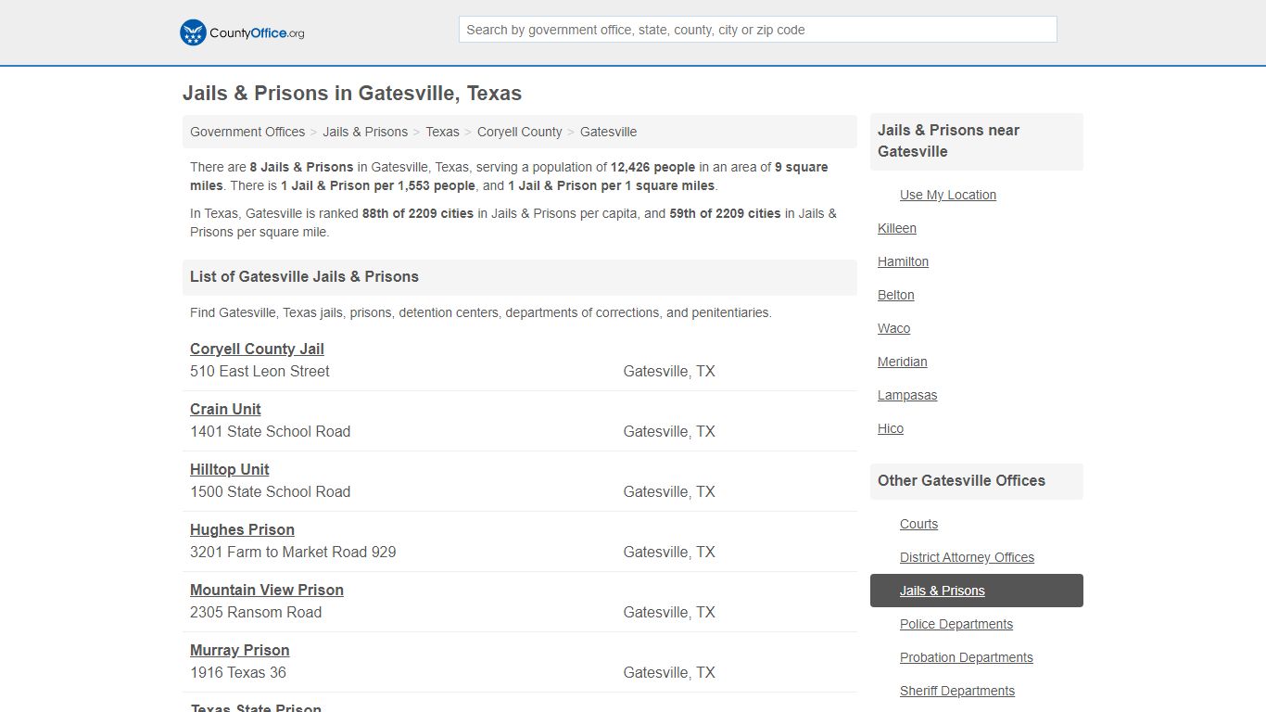Screen dimensions: 1266x712
Task: Click Gatesville, TX in the Crain Unit row
Action: [x=669, y=431]
